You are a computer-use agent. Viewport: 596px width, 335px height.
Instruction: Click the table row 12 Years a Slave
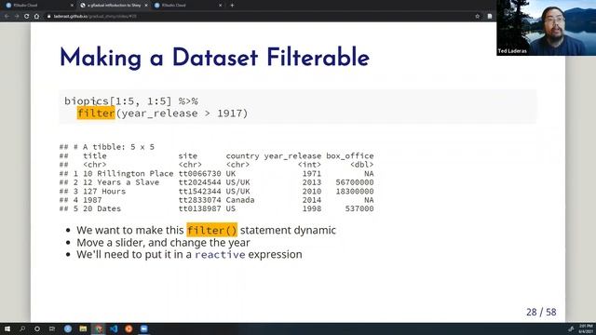pyautogui.click(x=217, y=182)
